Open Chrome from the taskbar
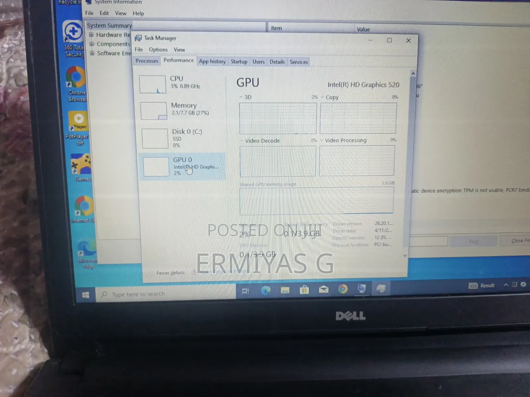The width and height of the screenshot is (530, 397). 343,289
